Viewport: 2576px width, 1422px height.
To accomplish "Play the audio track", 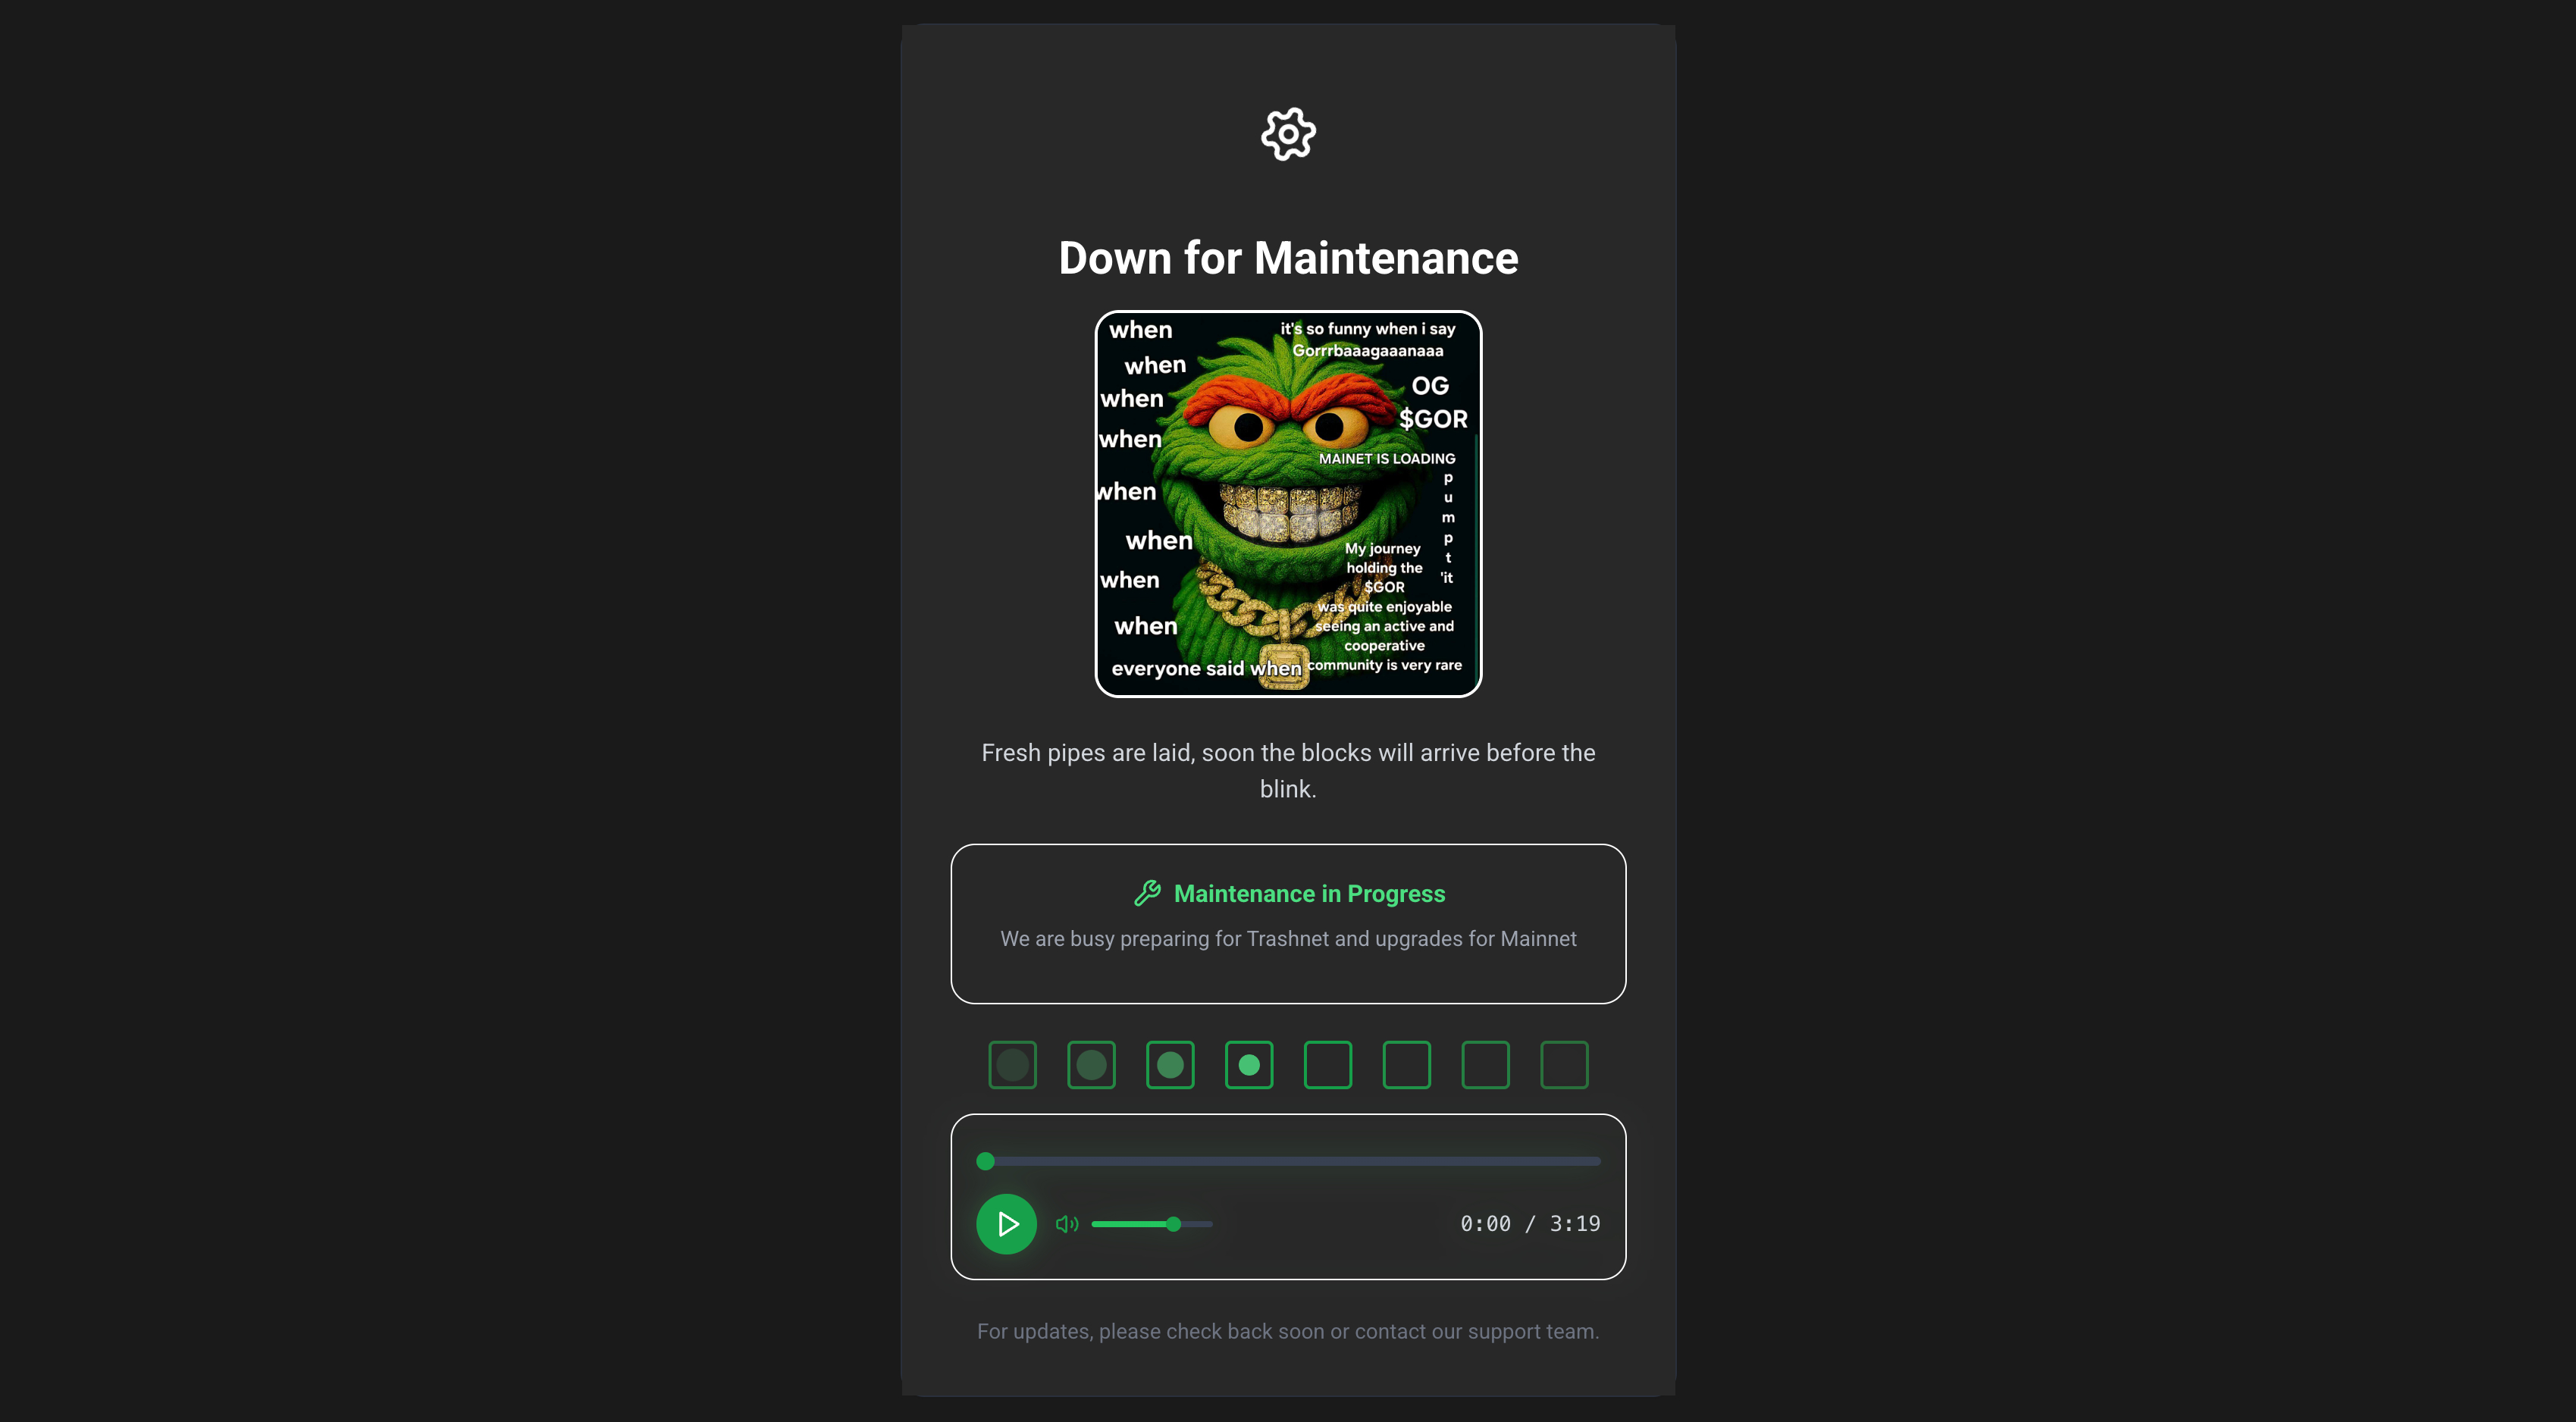I will 1006,1224.
